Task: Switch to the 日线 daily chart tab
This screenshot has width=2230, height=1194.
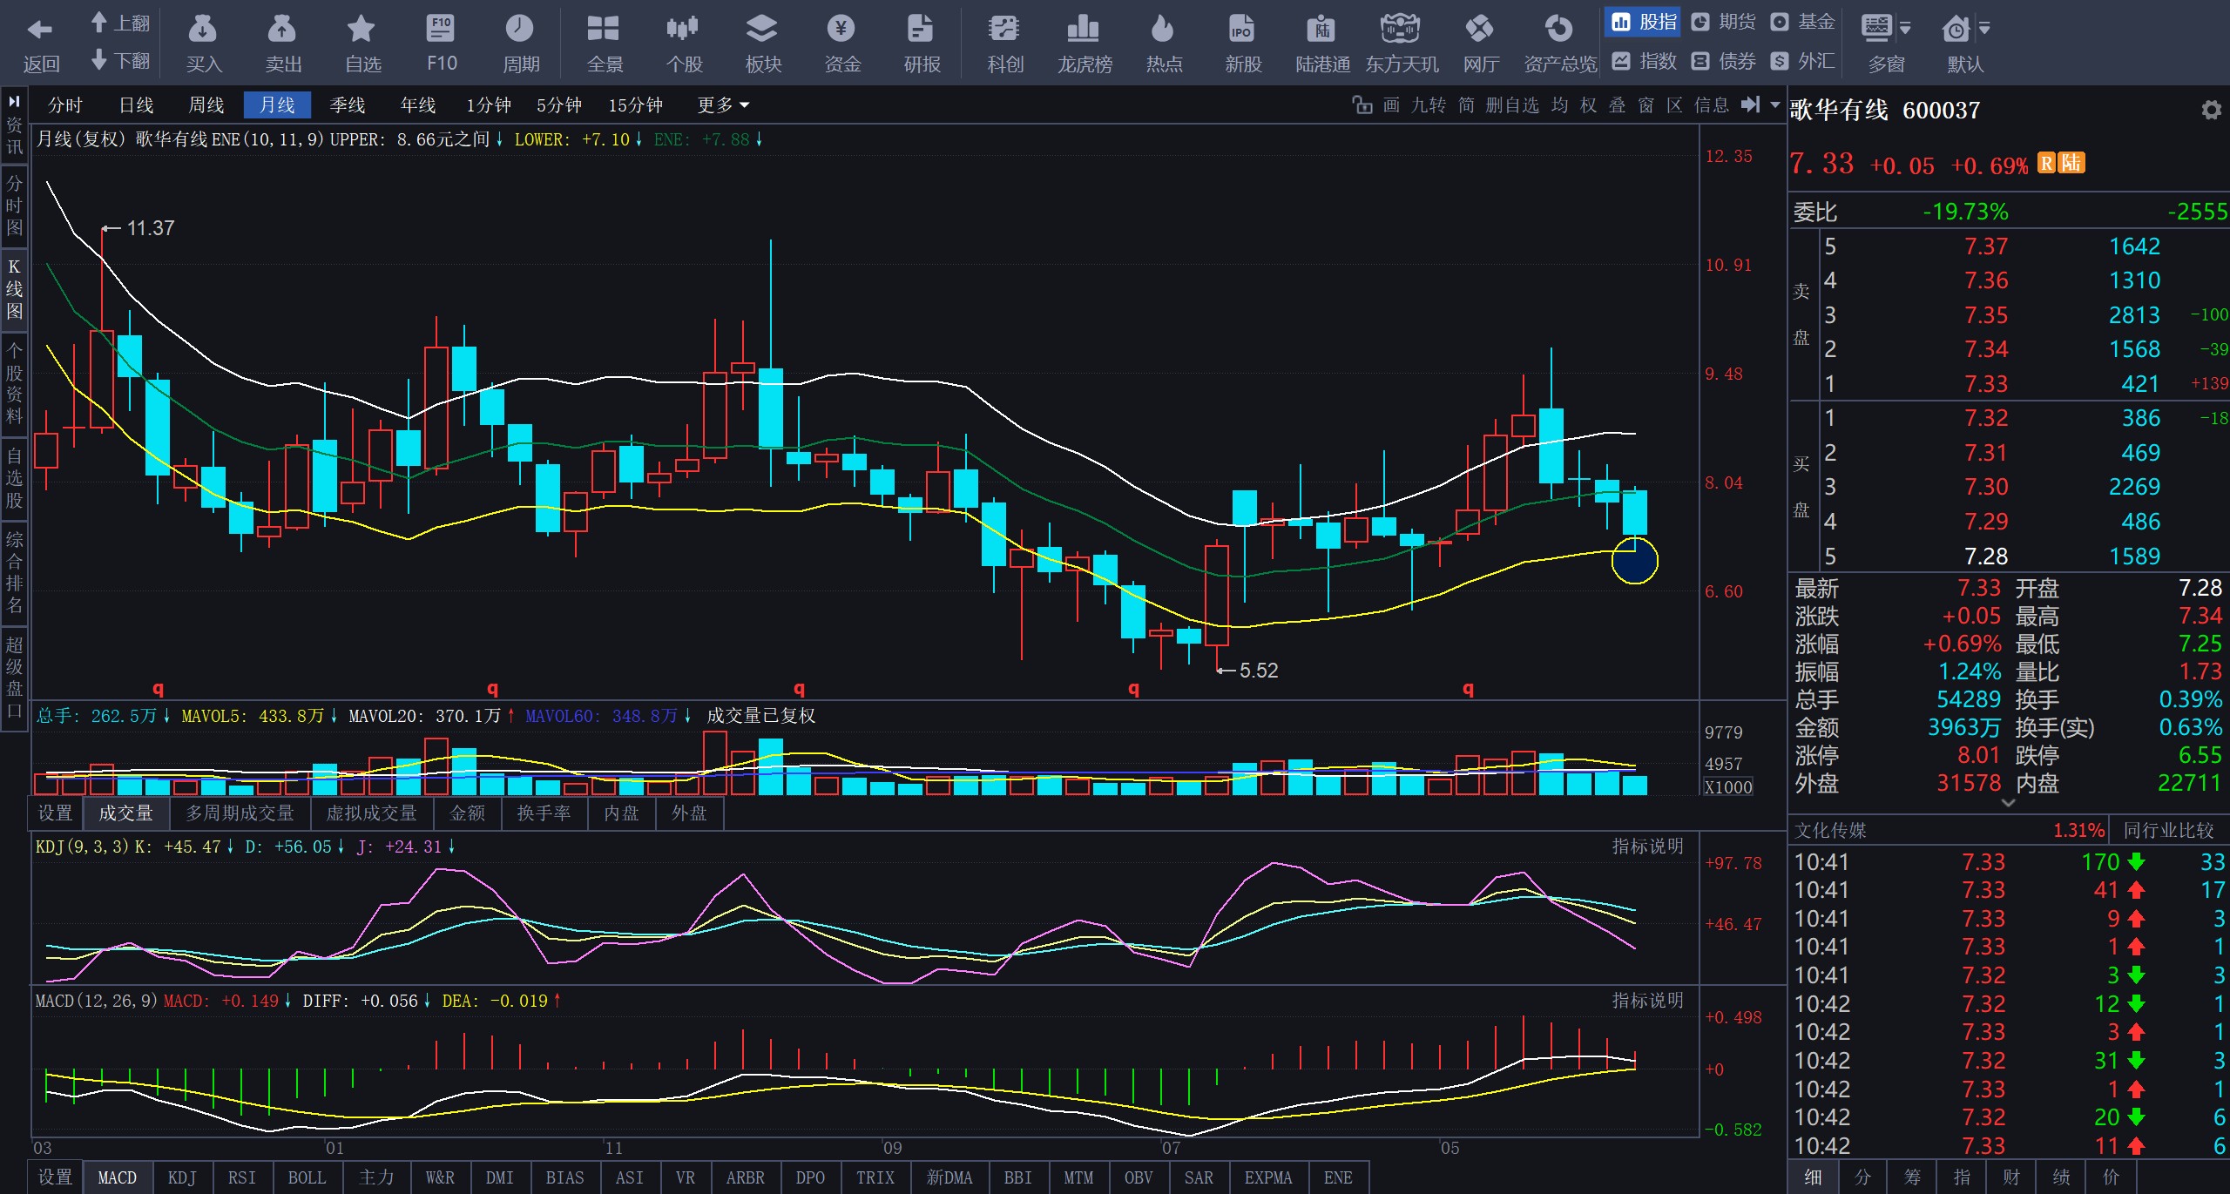Action: click(x=136, y=105)
